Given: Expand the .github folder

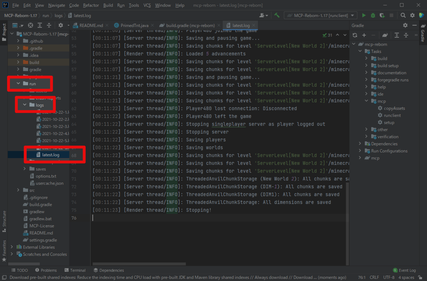Looking at the screenshot, I should (19, 41).
